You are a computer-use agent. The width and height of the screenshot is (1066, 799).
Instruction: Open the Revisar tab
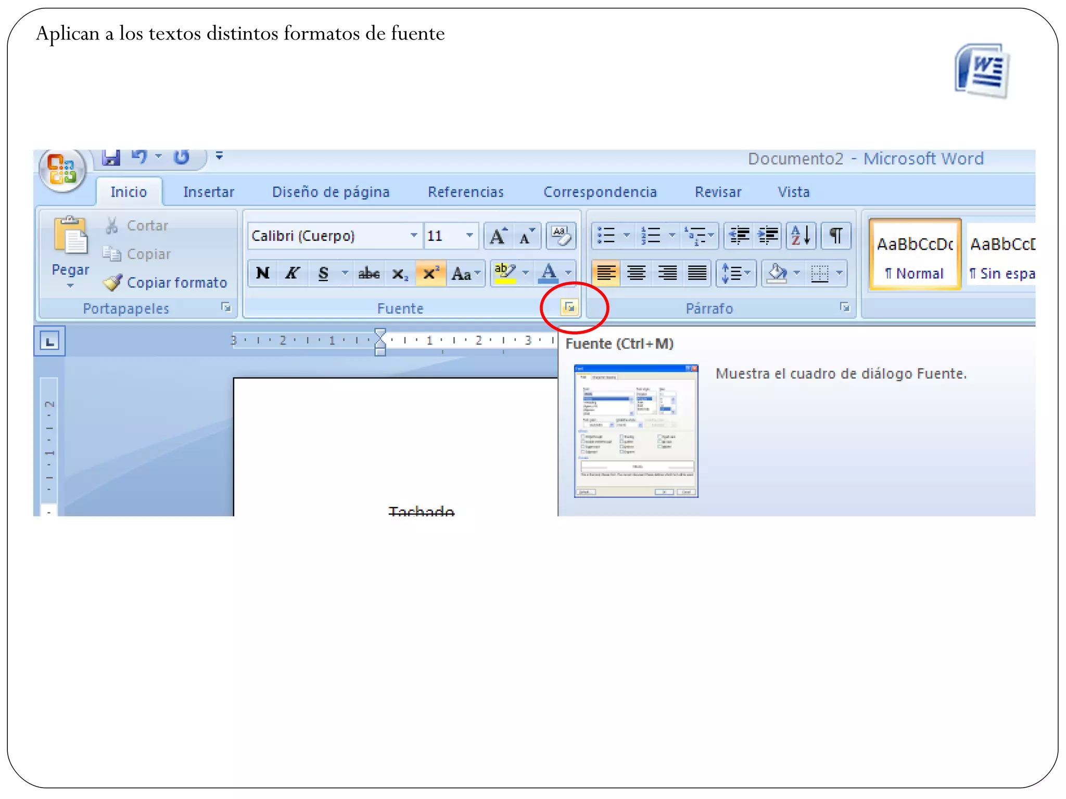tap(718, 192)
